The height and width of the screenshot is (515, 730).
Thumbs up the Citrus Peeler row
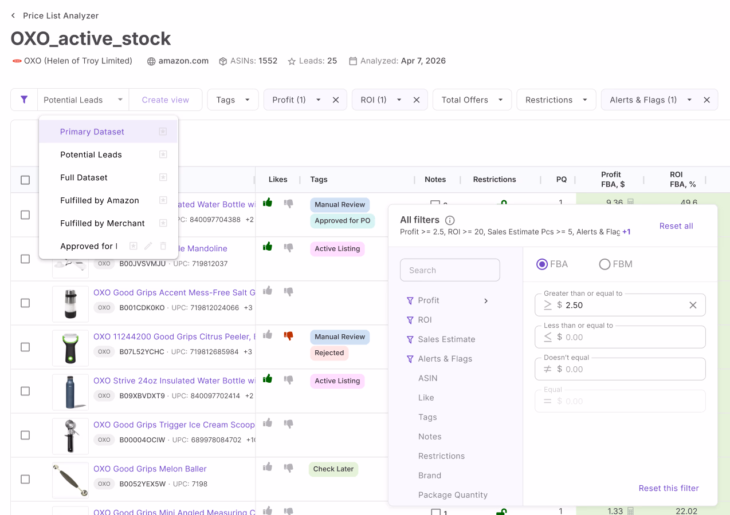tap(268, 335)
